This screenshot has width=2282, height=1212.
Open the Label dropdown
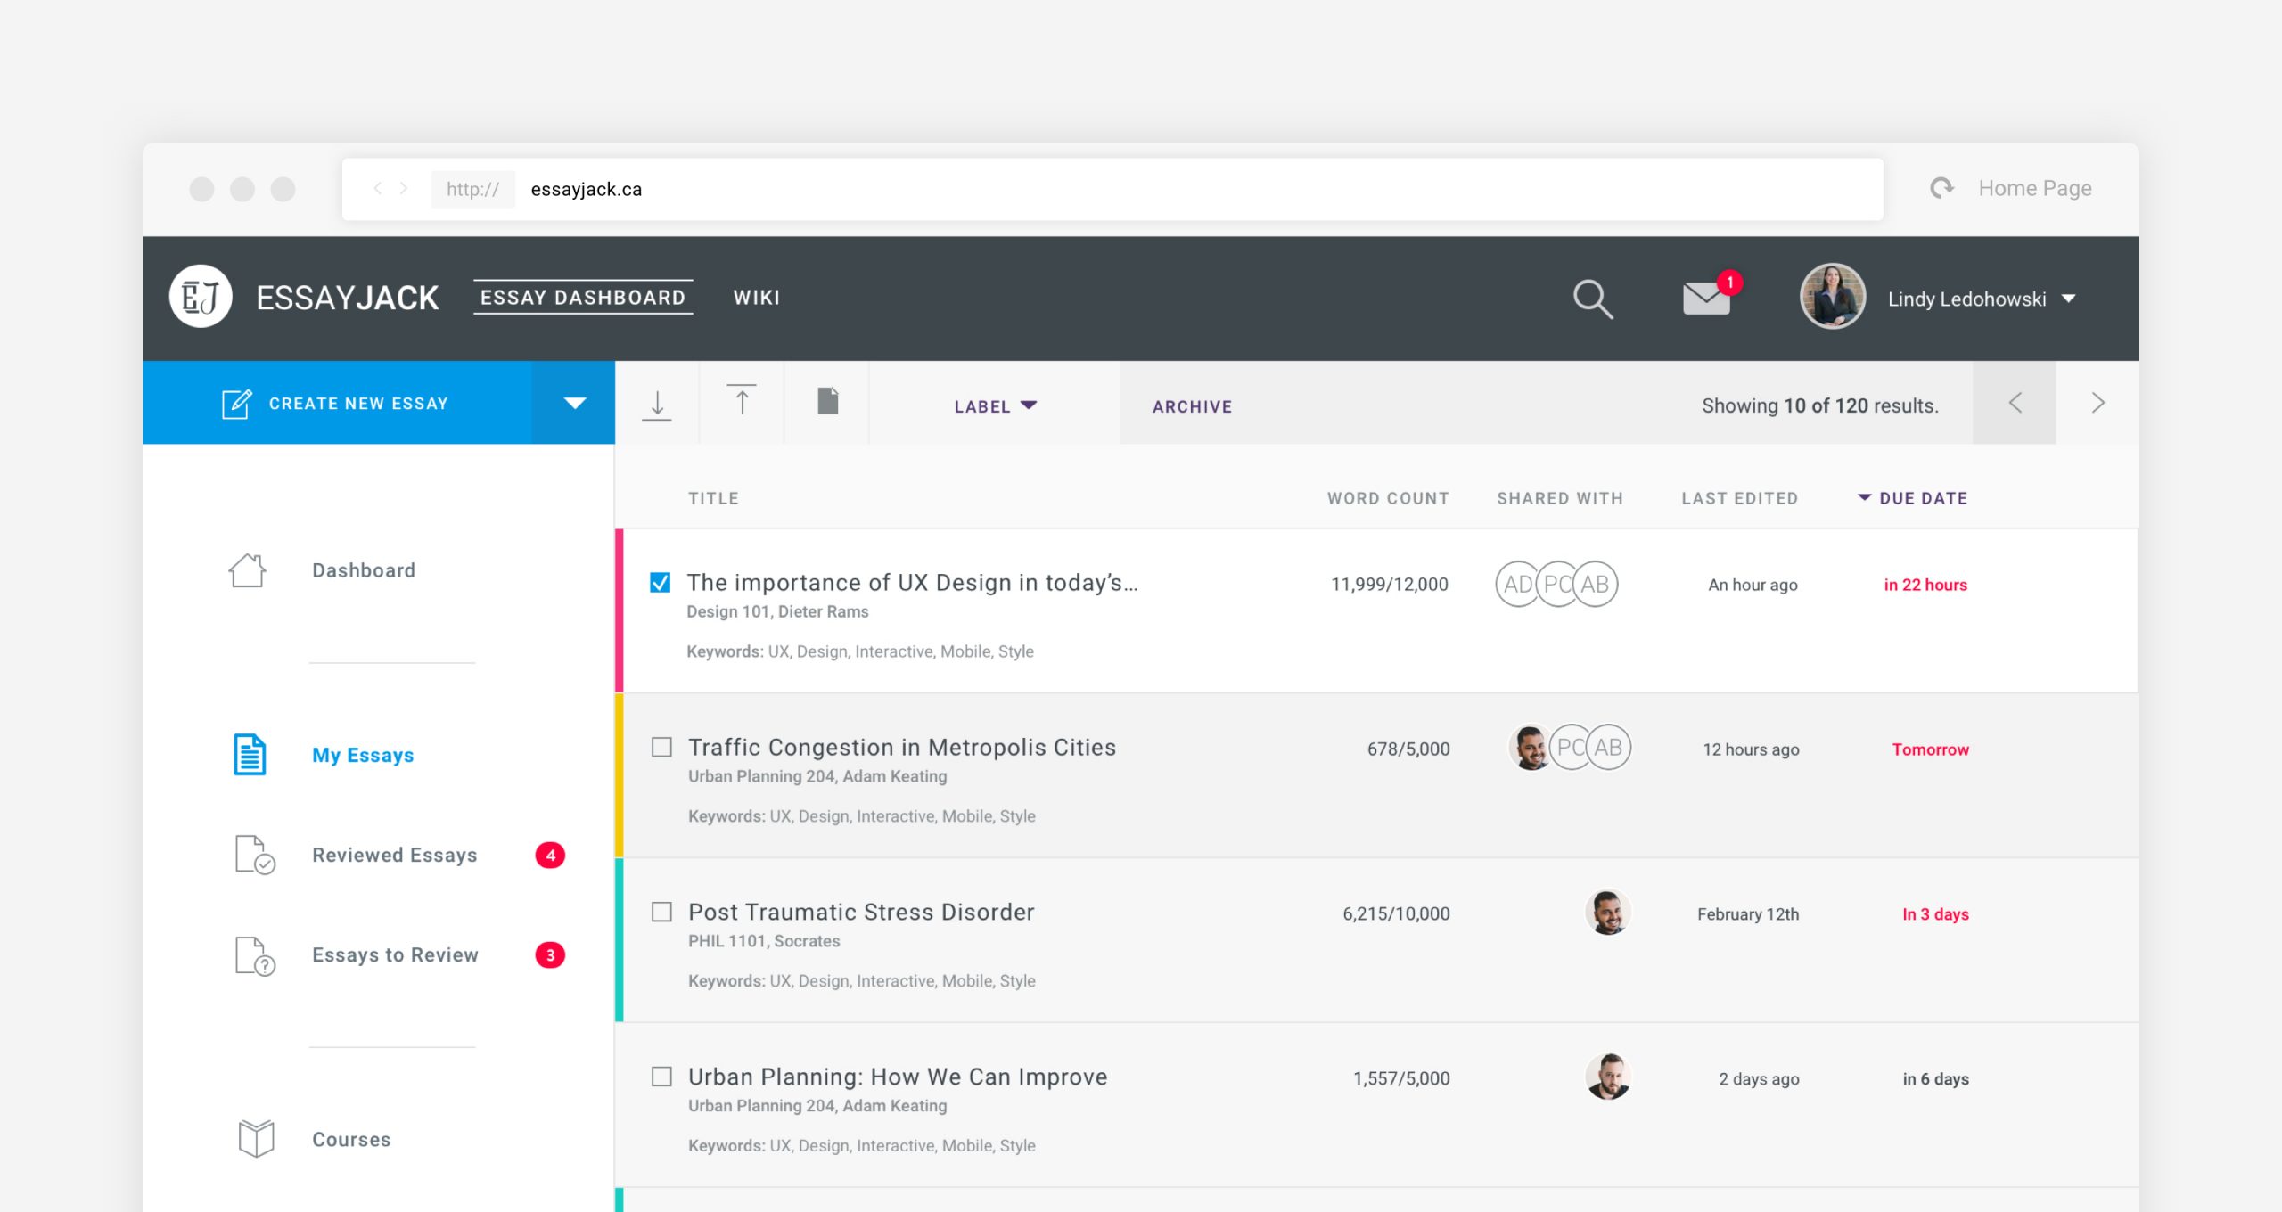tap(995, 406)
